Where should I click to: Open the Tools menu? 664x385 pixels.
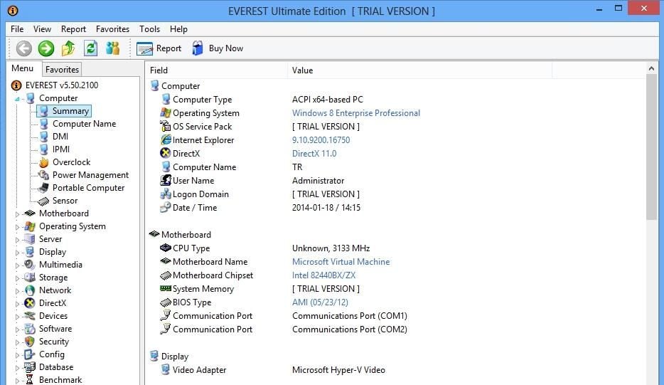[x=149, y=29]
